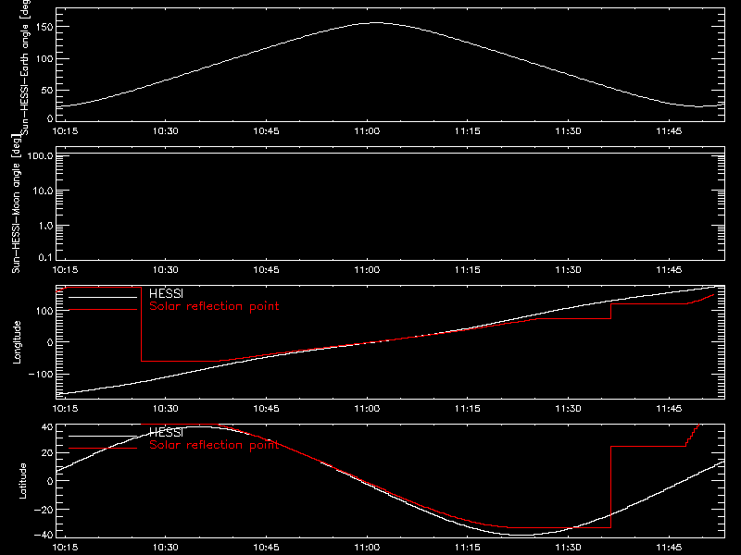Click the 0 tick on Longitude axis
The width and height of the screenshot is (741, 555).
click(51, 342)
